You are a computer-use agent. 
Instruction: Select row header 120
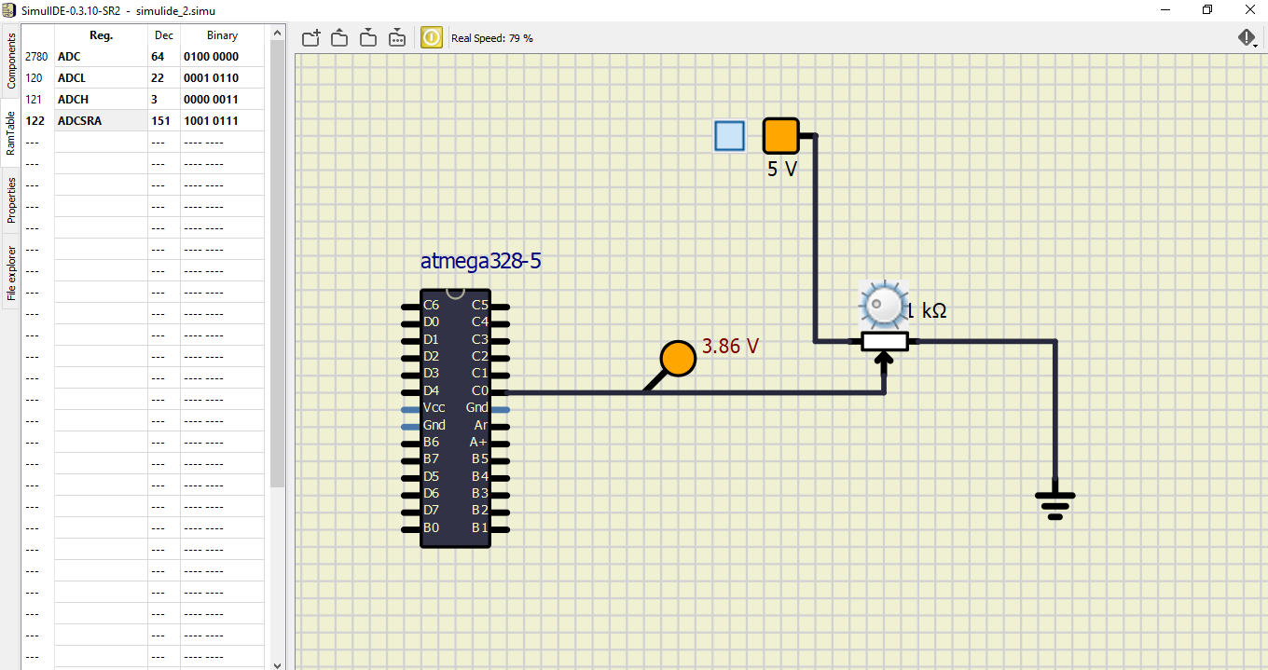[37, 78]
